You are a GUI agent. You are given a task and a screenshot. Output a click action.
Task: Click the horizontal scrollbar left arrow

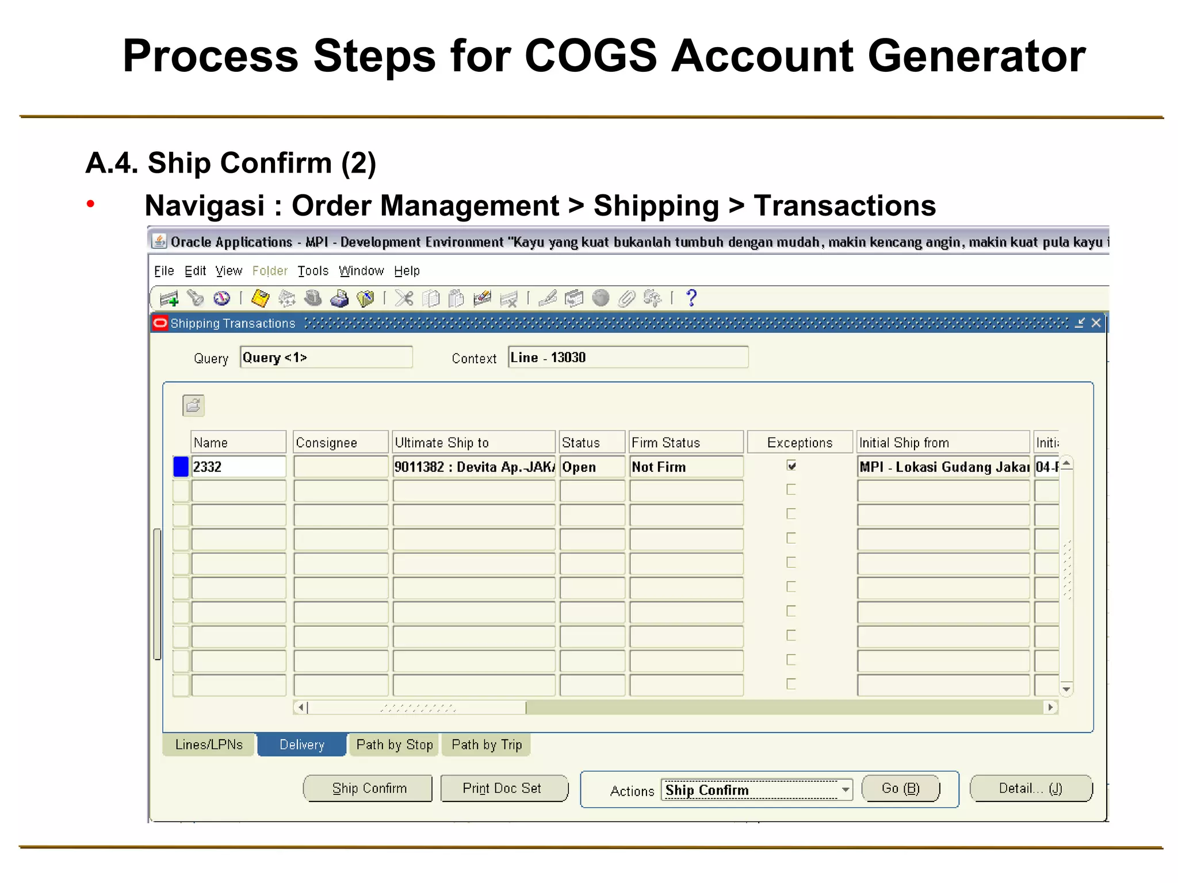pyautogui.click(x=300, y=707)
